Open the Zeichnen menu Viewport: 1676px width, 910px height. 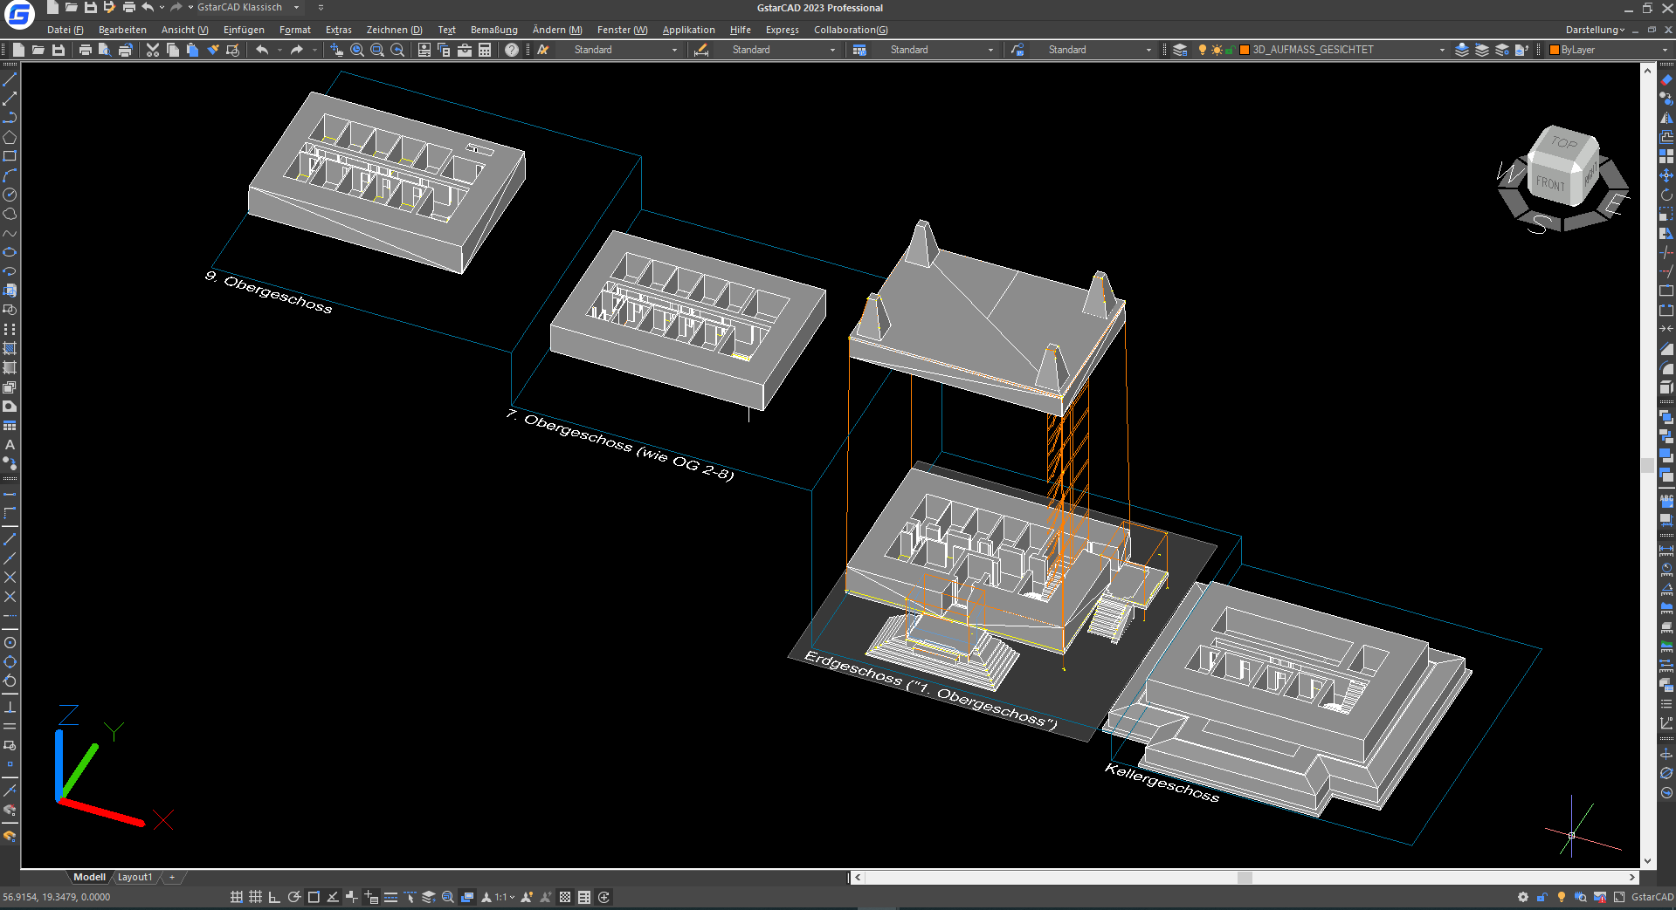[394, 30]
